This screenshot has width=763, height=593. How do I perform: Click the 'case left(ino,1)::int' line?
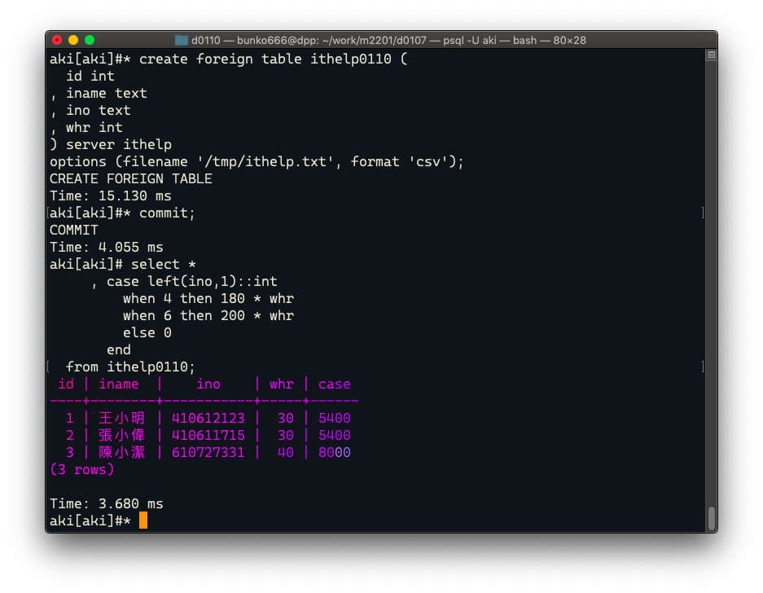coord(191,281)
